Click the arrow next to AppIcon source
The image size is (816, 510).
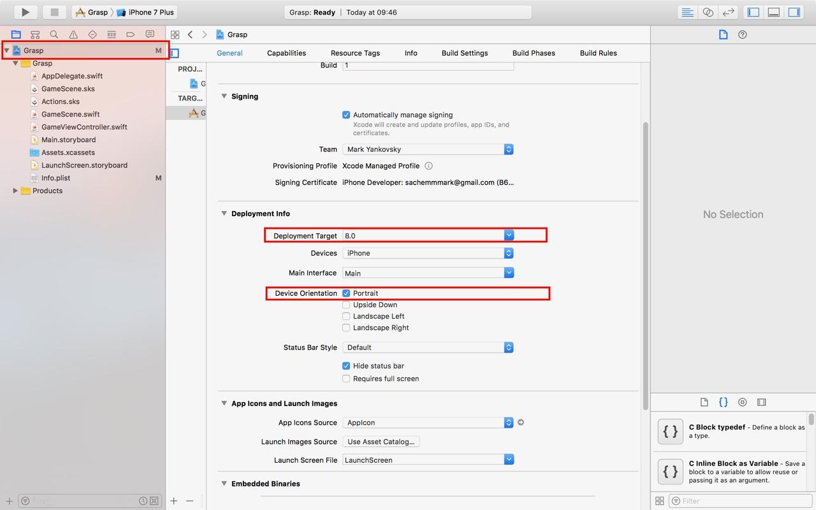click(x=521, y=422)
